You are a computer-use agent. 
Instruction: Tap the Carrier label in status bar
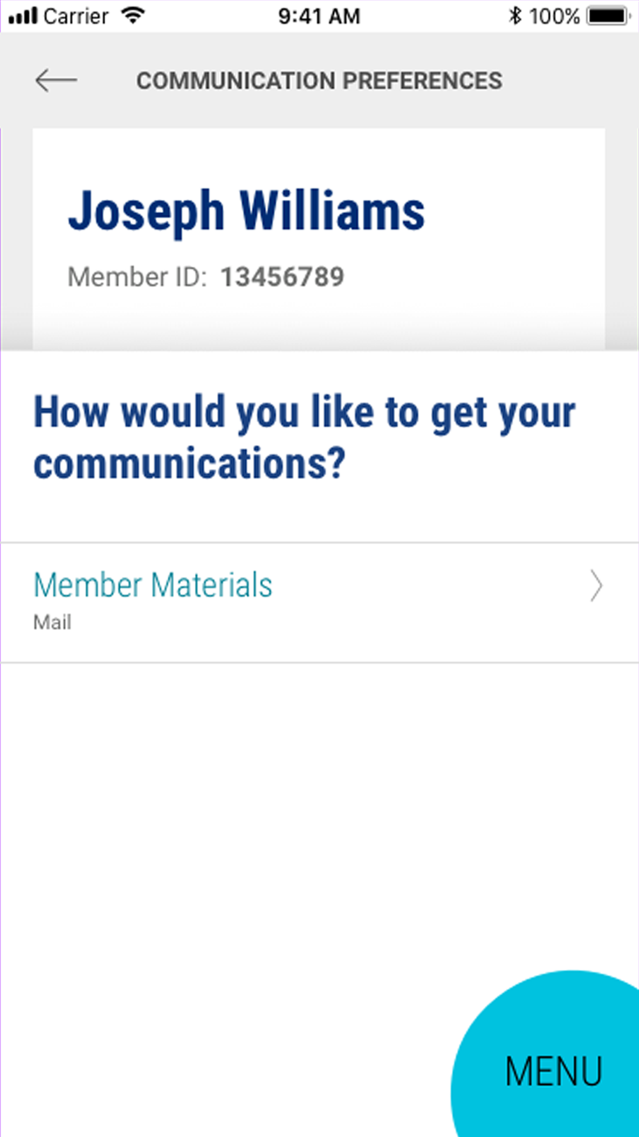[75, 16]
